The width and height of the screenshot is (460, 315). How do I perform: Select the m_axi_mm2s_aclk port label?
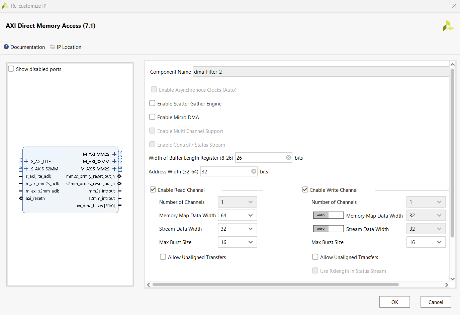pos(42,184)
